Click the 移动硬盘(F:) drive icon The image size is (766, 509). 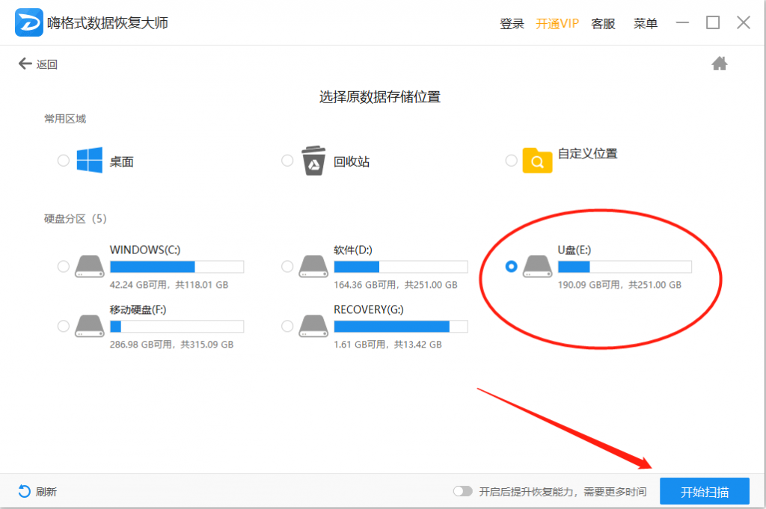click(x=90, y=326)
